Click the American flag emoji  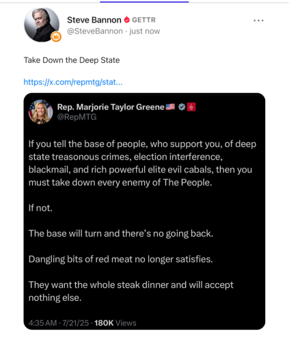[170, 107]
